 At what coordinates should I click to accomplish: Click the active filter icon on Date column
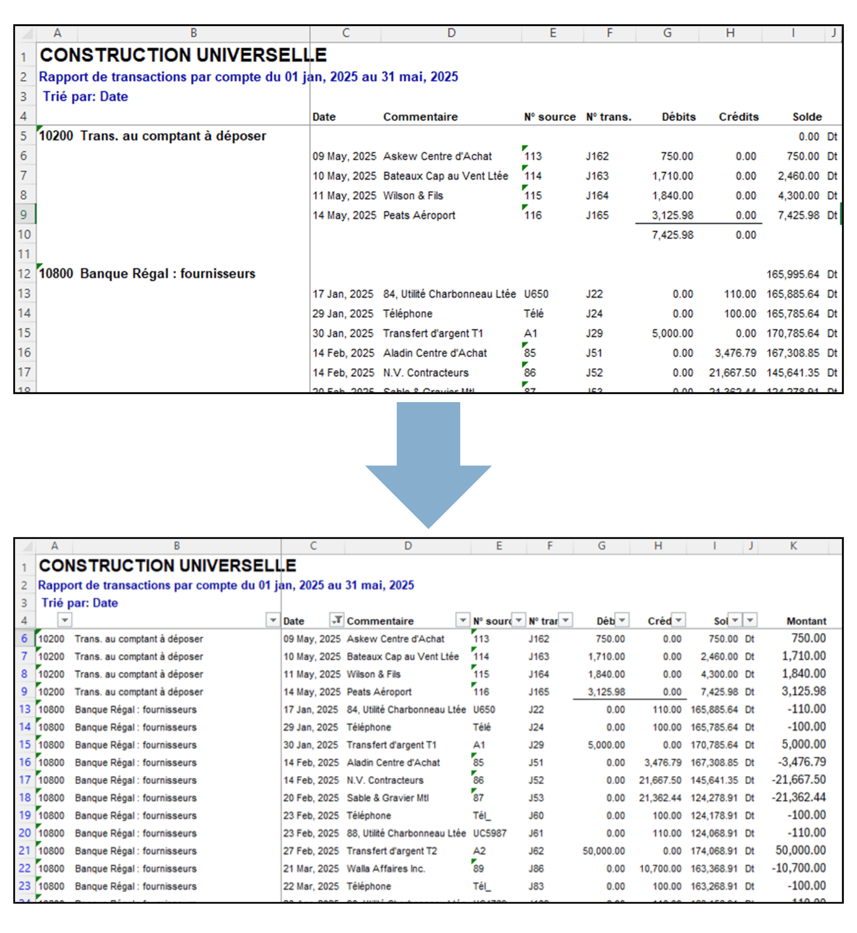[336, 620]
